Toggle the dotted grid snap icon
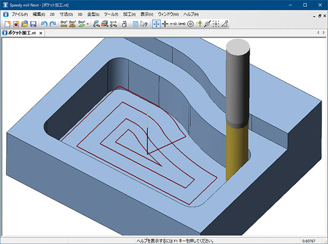Screen dimensions: 328x244 pos(216,24)
